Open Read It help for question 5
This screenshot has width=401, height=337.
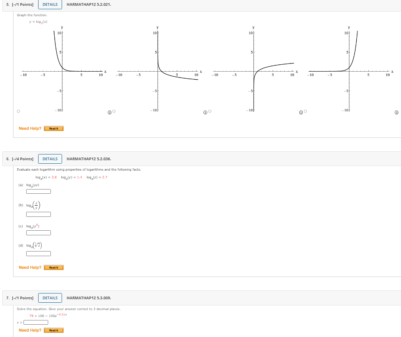tap(54, 128)
